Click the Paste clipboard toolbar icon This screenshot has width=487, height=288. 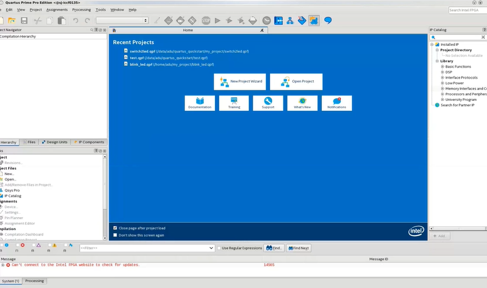tap(62, 21)
